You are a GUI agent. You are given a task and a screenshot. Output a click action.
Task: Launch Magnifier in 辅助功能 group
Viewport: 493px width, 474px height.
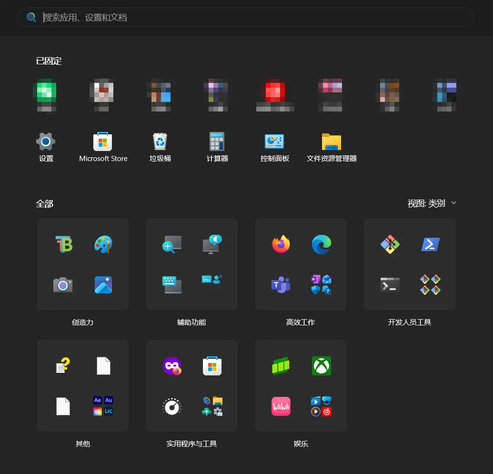[172, 244]
